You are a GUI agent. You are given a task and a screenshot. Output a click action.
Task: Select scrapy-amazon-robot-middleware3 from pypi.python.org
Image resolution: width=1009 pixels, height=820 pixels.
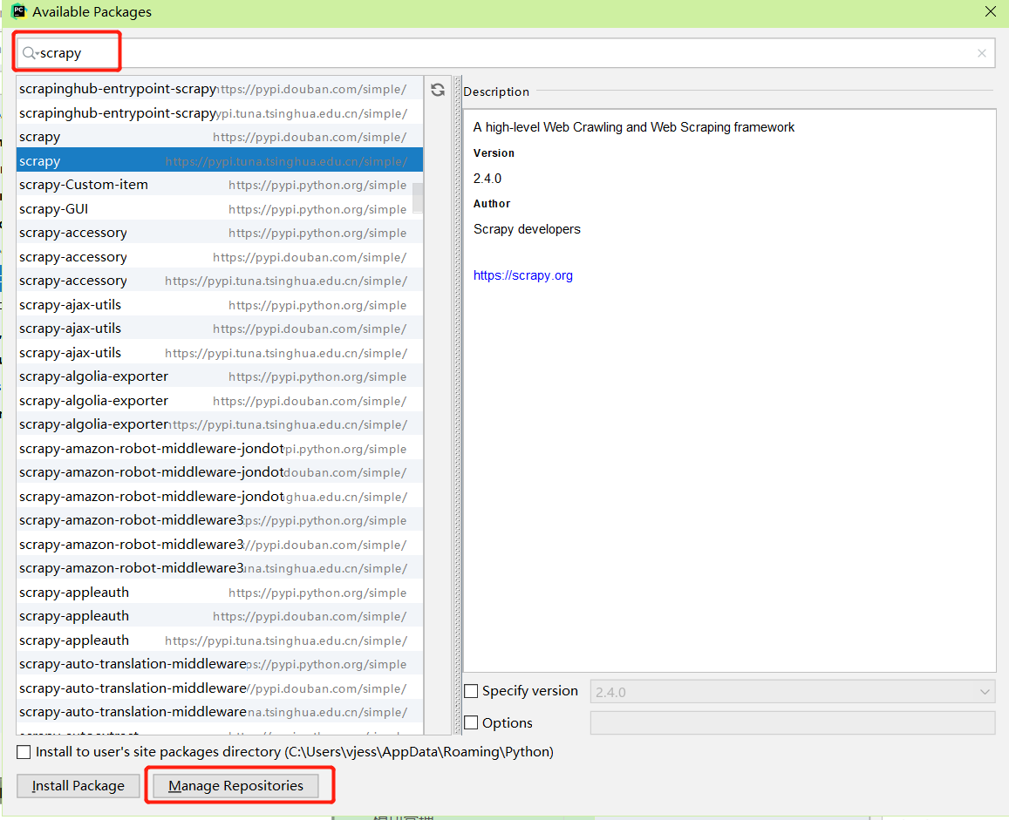coord(220,520)
